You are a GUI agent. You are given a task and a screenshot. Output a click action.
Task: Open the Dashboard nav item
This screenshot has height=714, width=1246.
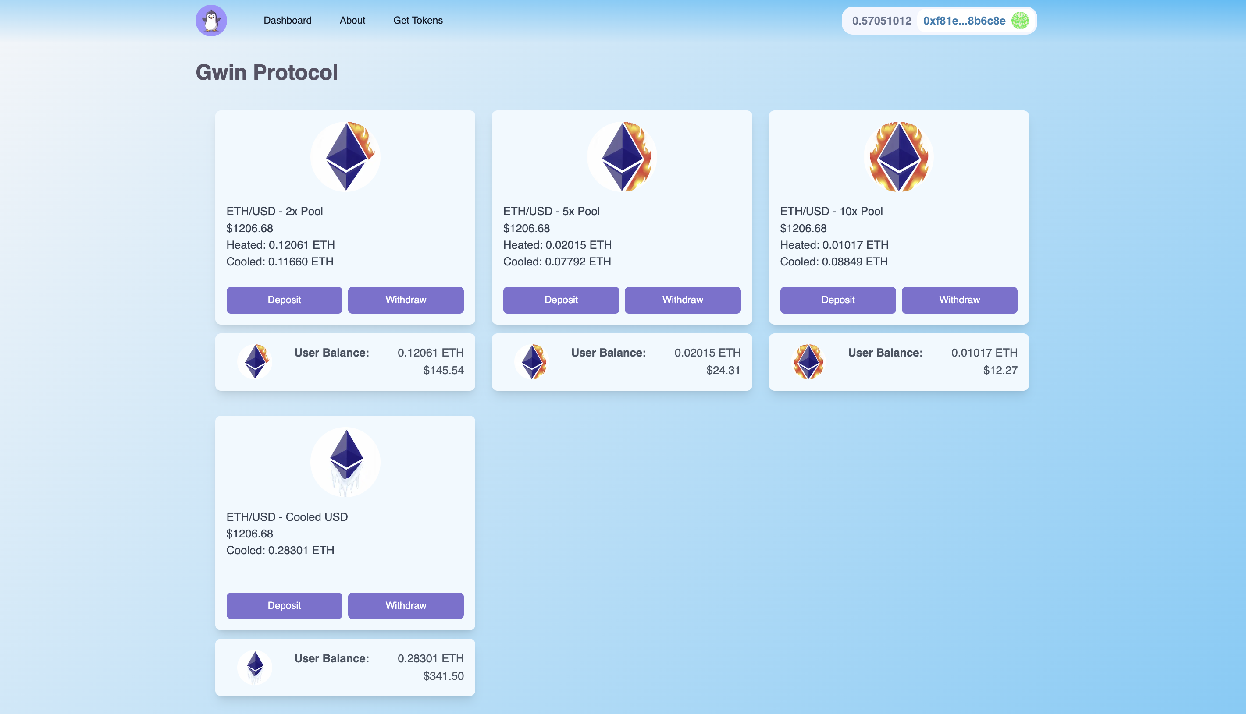point(288,21)
